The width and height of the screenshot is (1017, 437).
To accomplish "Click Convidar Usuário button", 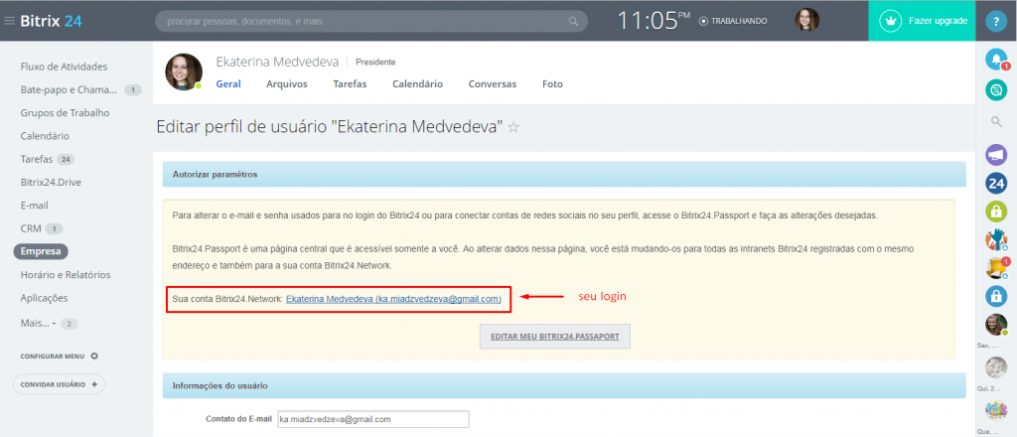I will (x=59, y=384).
